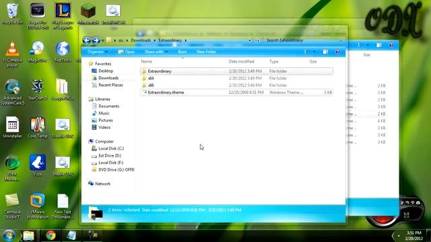Select the x64 folder
This screenshot has width=431, height=242.
tap(151, 78)
